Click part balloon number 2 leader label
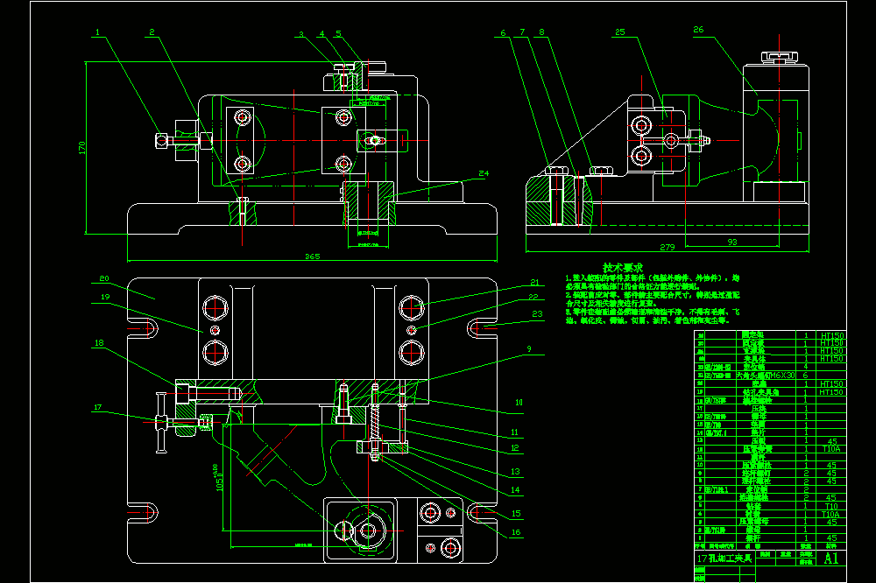The width and height of the screenshot is (876, 583). (x=152, y=32)
